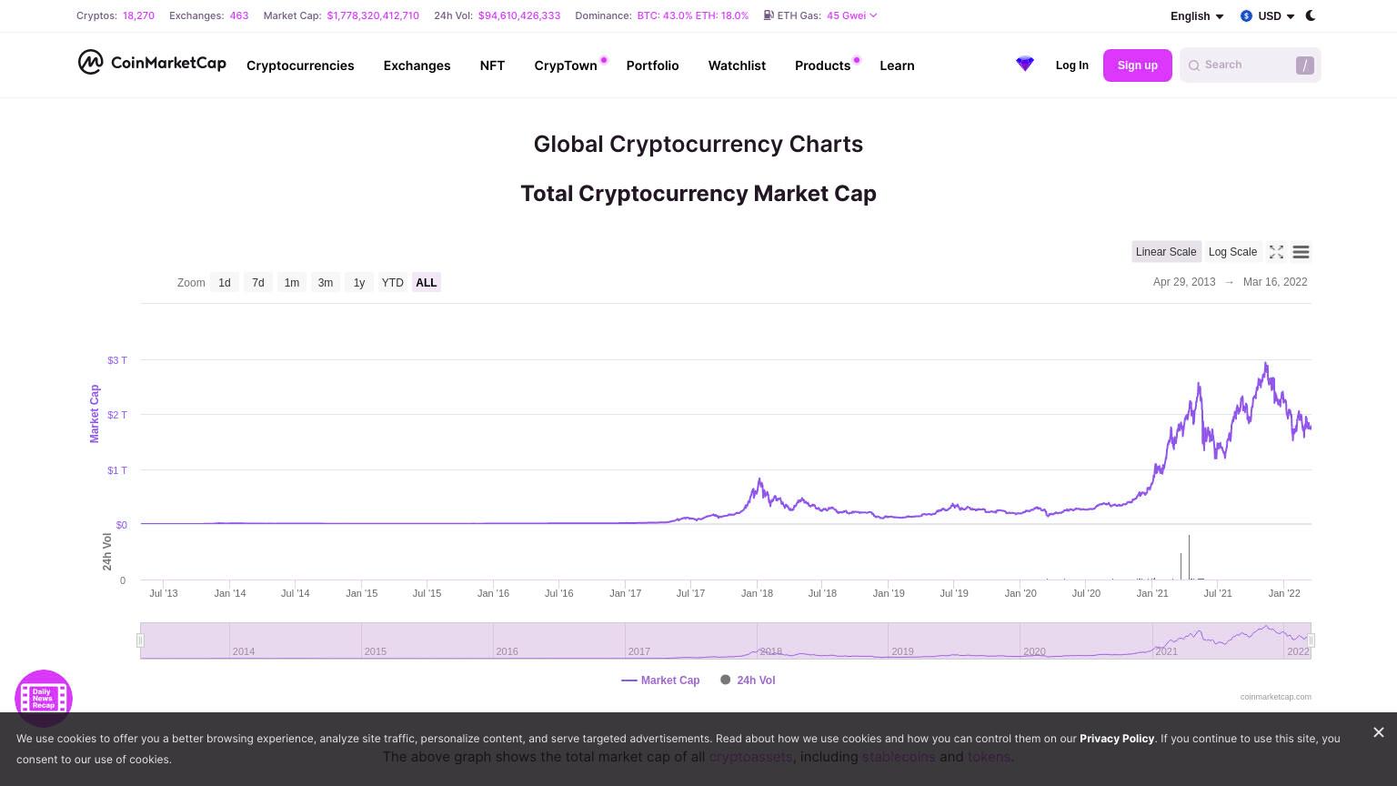The width and height of the screenshot is (1397, 786).
Task: Set chart zoom to 7d
Action: tap(258, 283)
